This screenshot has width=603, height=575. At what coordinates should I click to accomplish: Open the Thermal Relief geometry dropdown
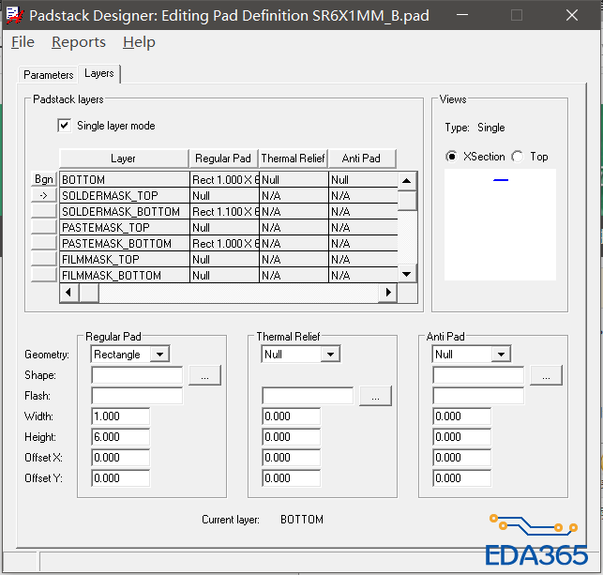(330, 355)
